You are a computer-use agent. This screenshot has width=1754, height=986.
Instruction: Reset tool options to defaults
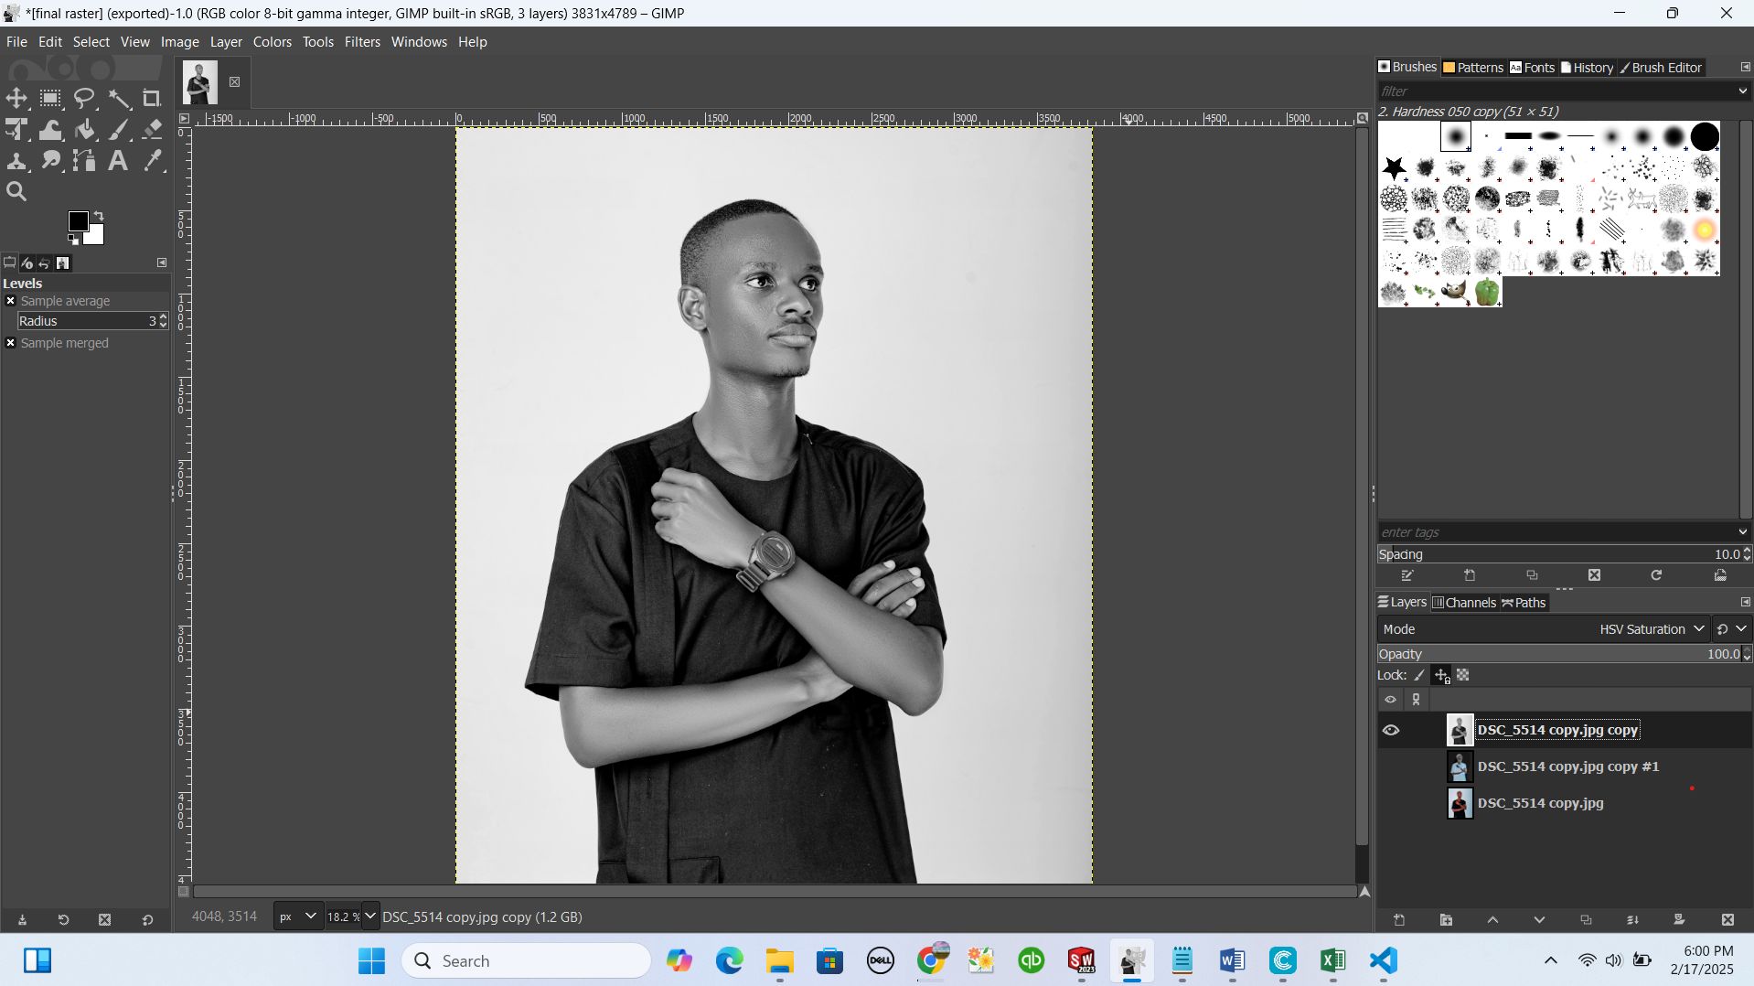tap(147, 920)
